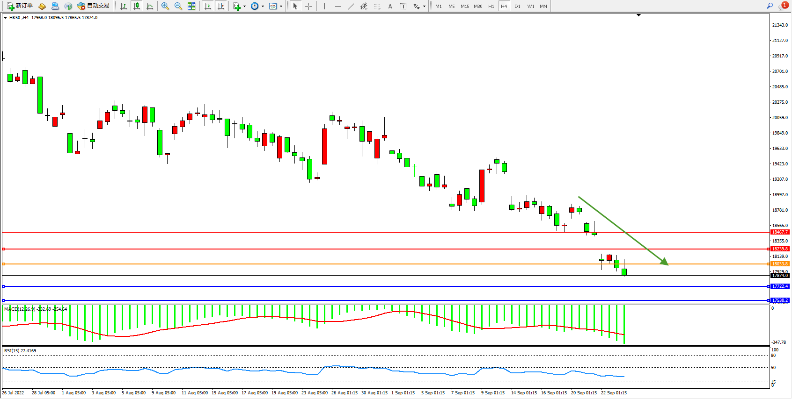792x399 pixels.
Task: Open indicators list dropdown arrow
Action: click(244, 7)
